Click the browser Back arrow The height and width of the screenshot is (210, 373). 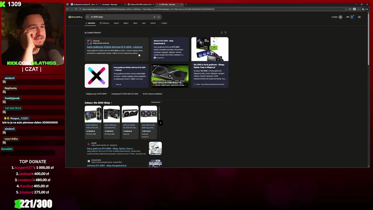[x=68, y=9]
